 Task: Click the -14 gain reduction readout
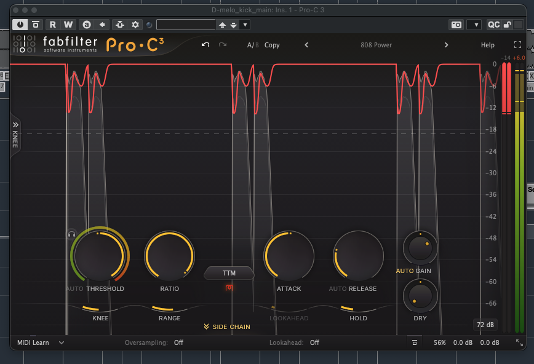click(506, 58)
